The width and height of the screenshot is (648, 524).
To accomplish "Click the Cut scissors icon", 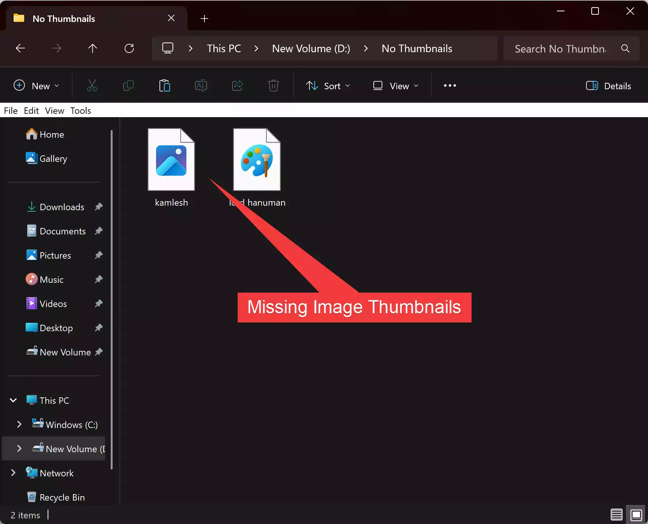I will coord(92,86).
